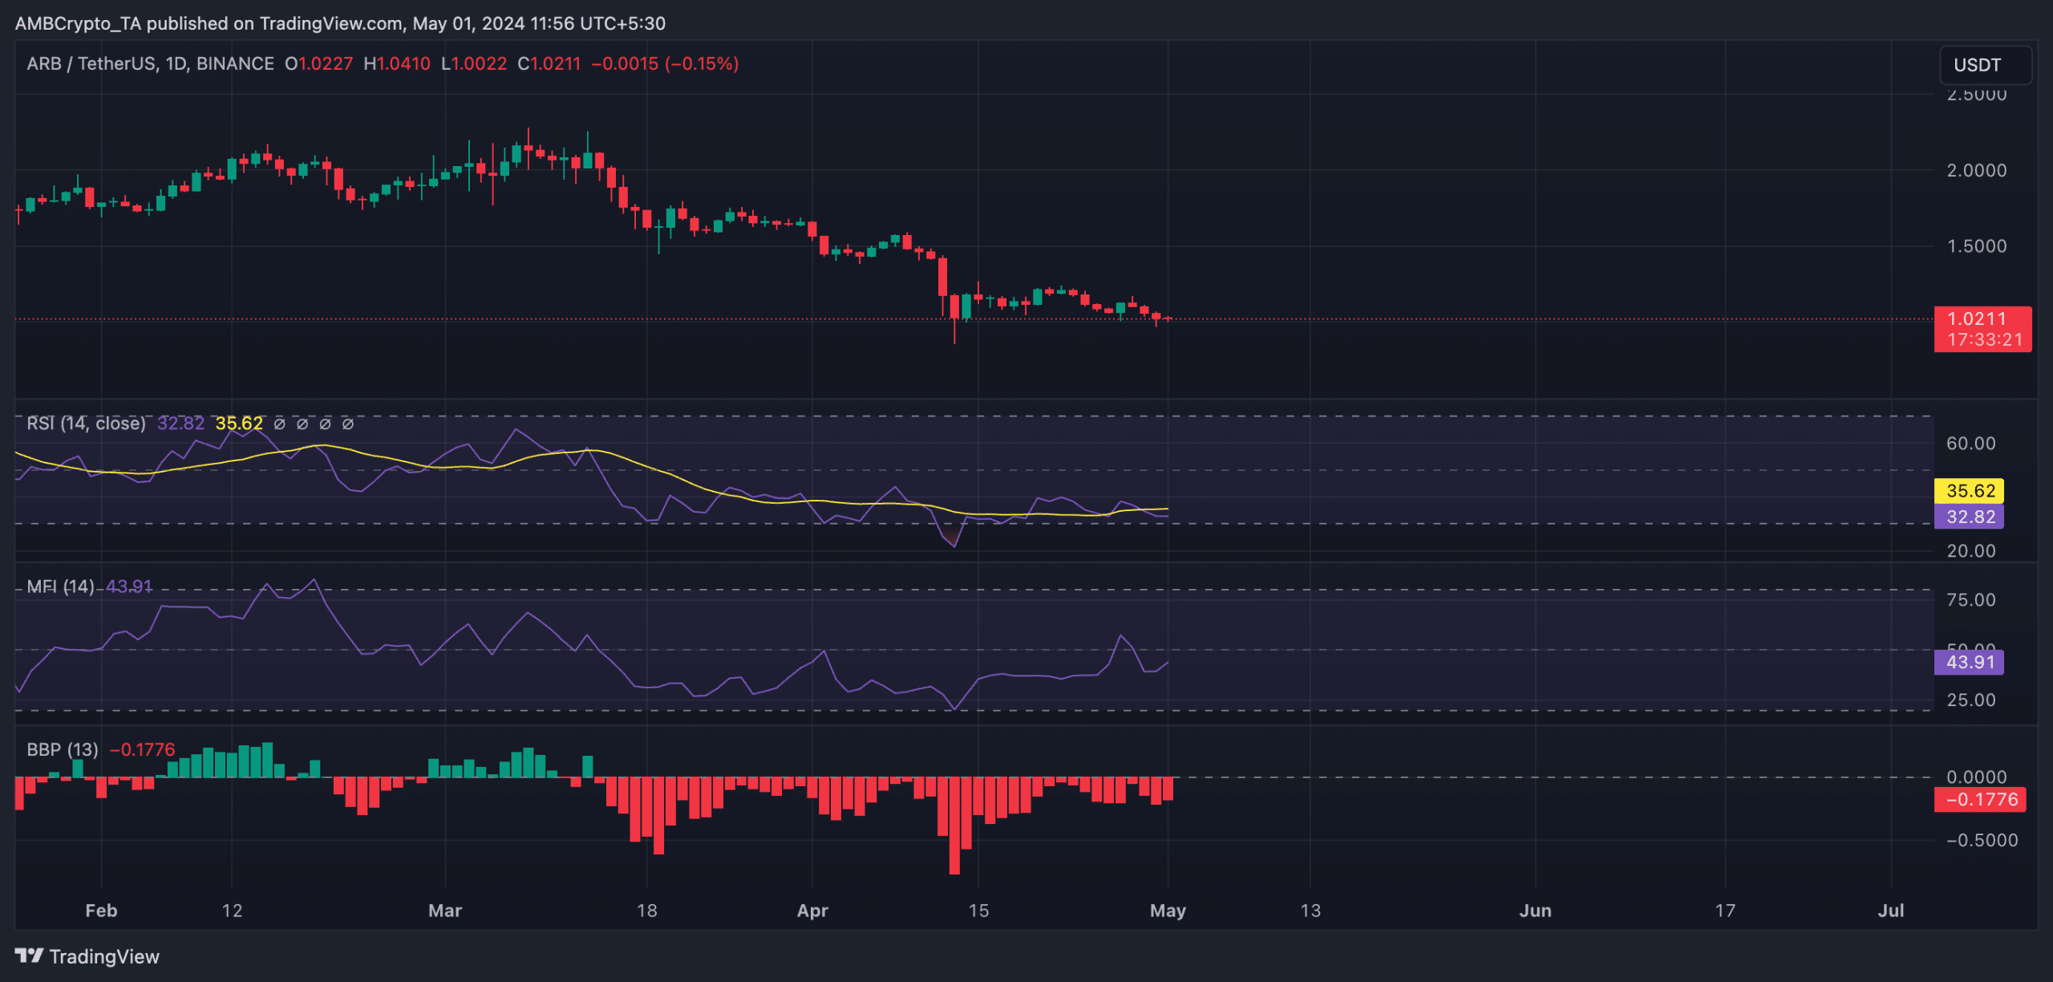Click the AMBCrypto_TA published header text
Image resolution: width=2053 pixels, height=982 pixels.
coord(340,23)
